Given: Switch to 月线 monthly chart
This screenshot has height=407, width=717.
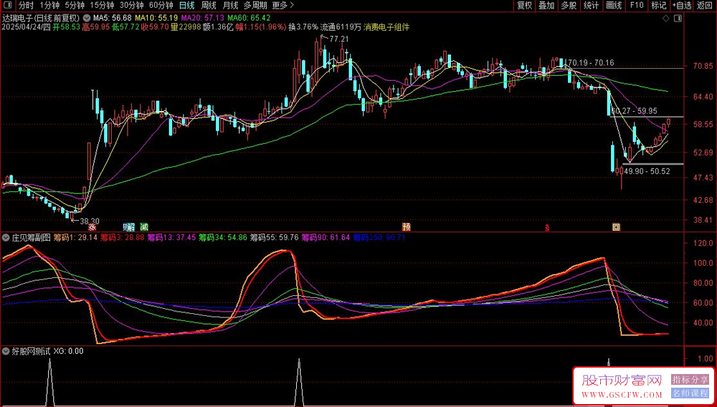Looking at the screenshot, I should [230, 6].
